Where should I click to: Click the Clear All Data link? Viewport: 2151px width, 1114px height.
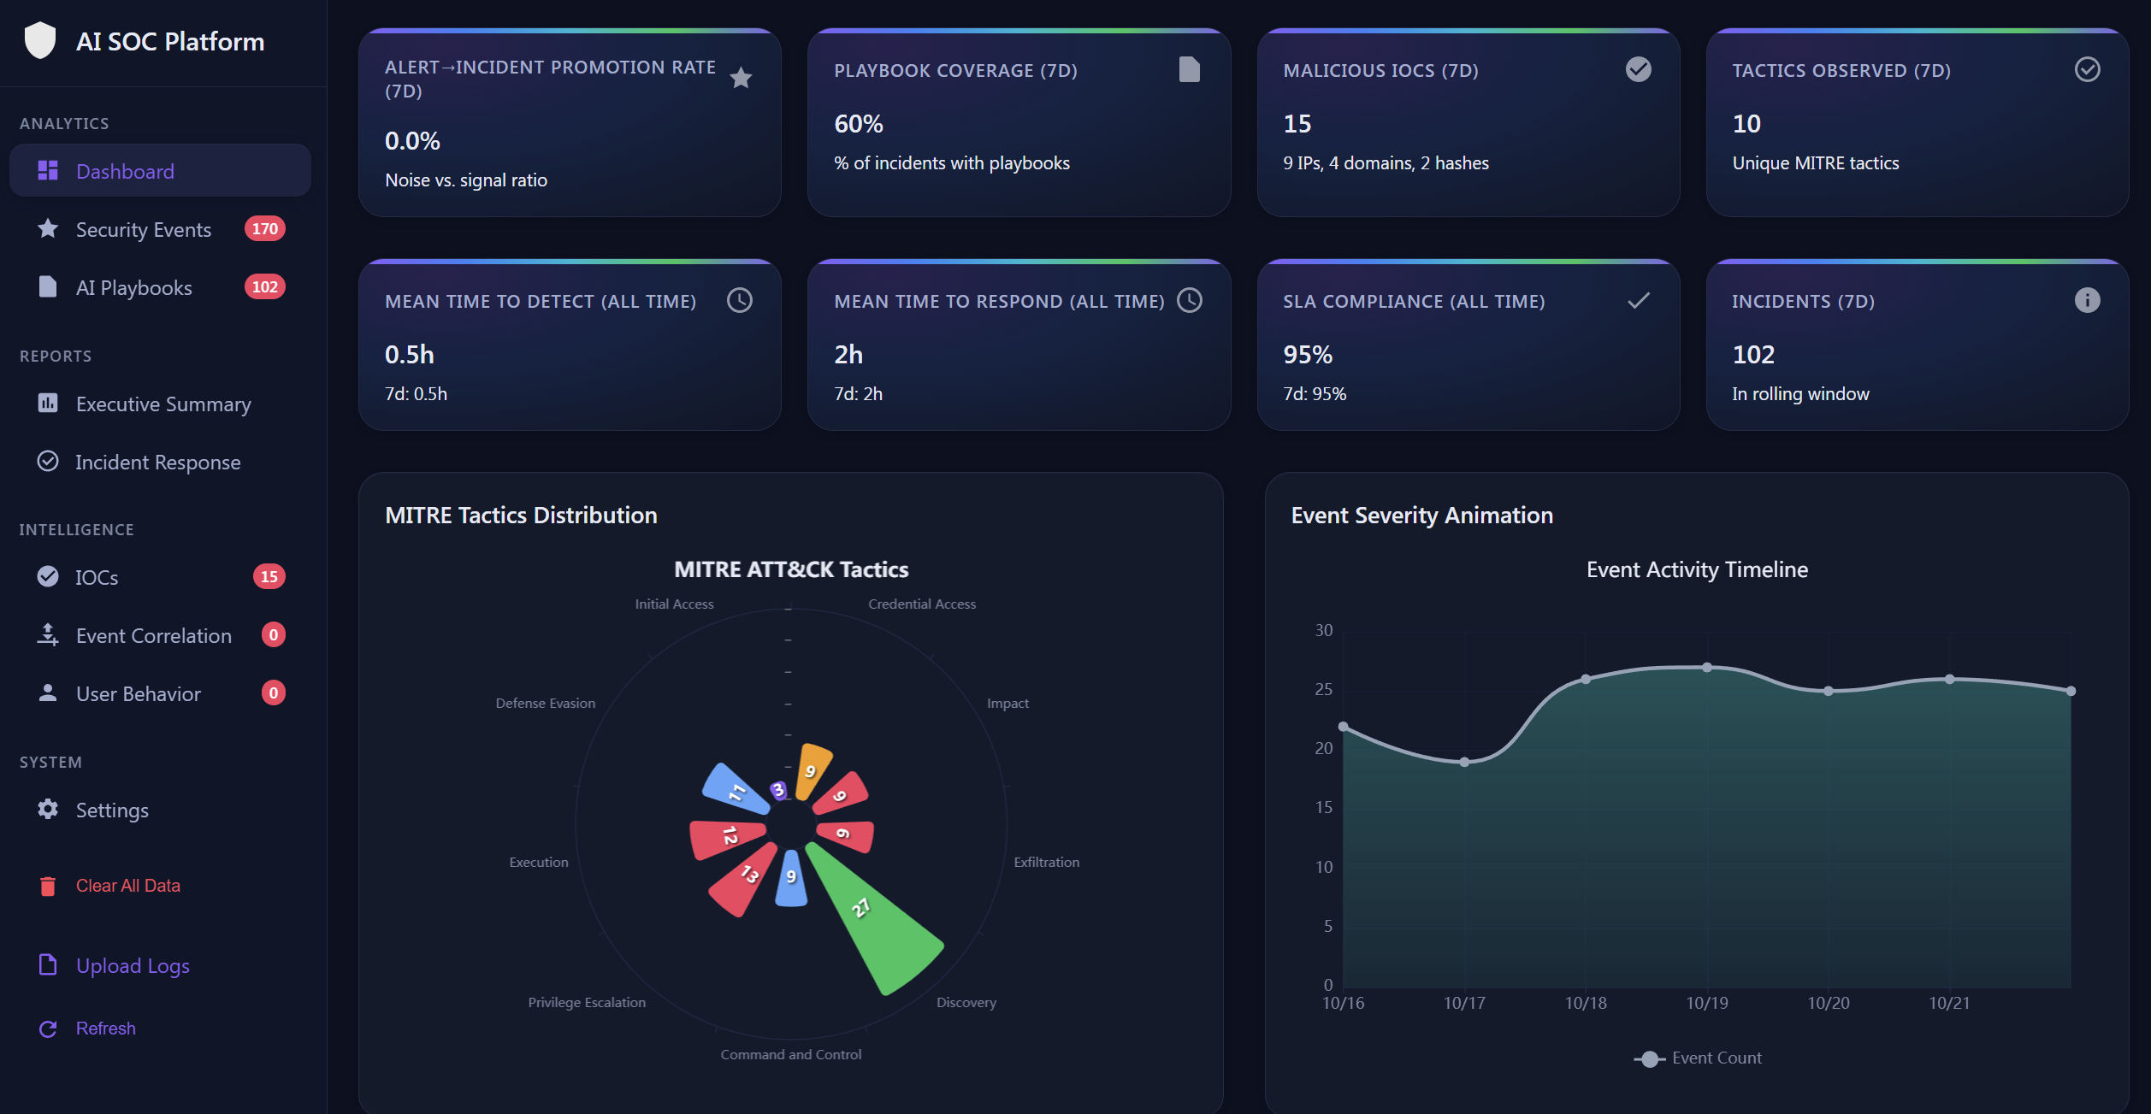[127, 886]
